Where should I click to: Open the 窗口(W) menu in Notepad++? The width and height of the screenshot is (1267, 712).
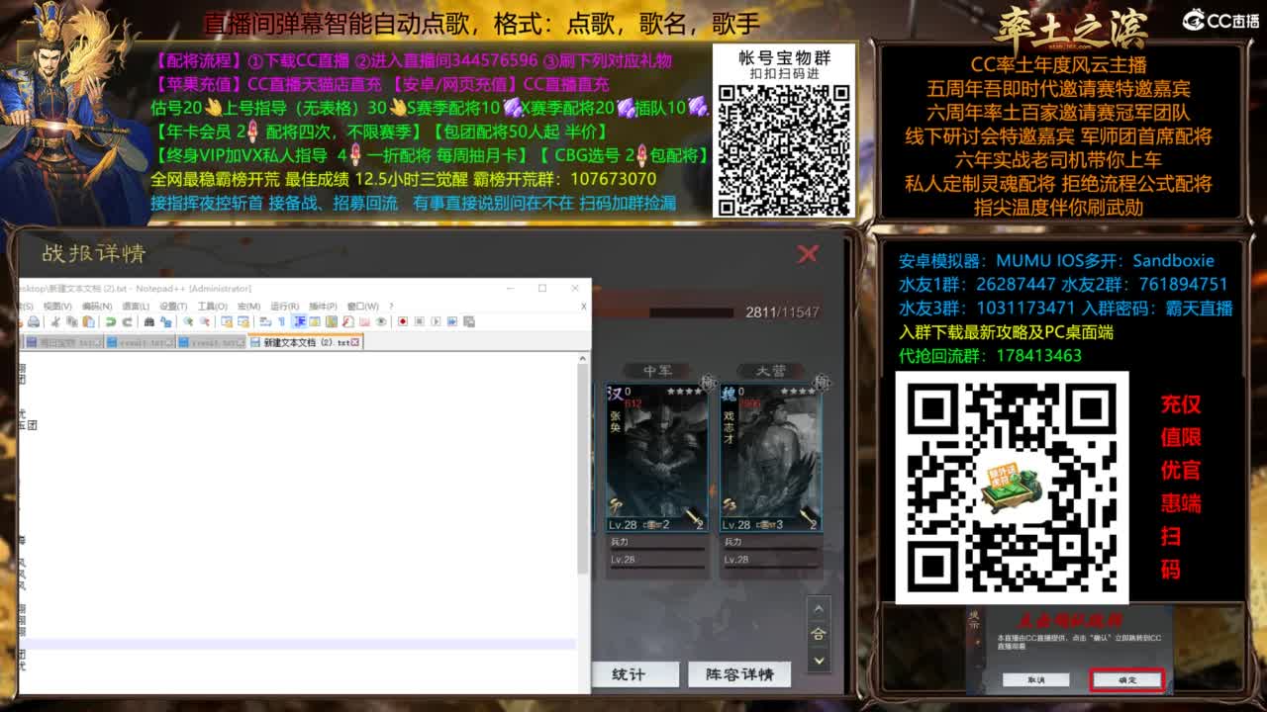coord(363,307)
